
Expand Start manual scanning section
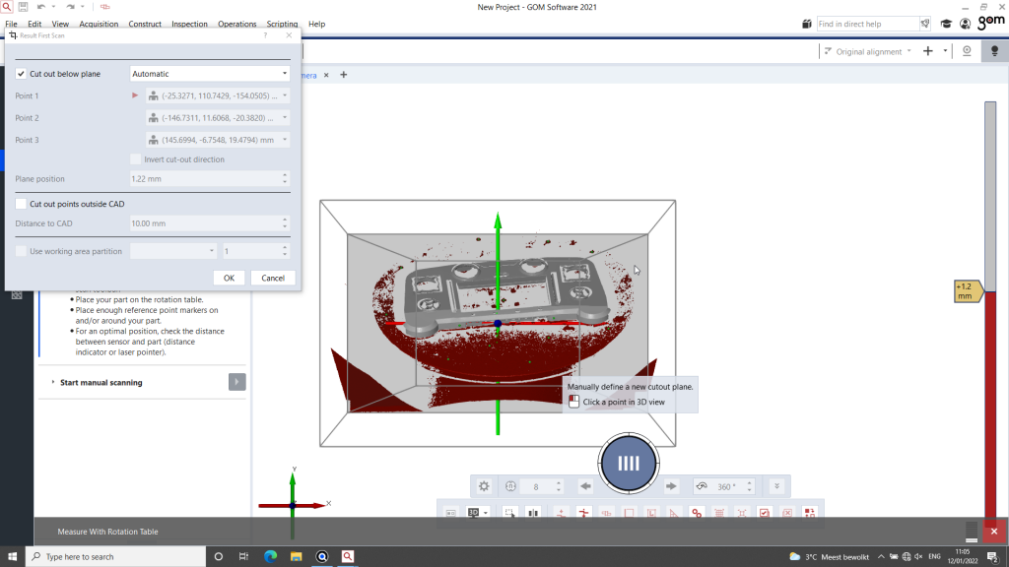53,382
